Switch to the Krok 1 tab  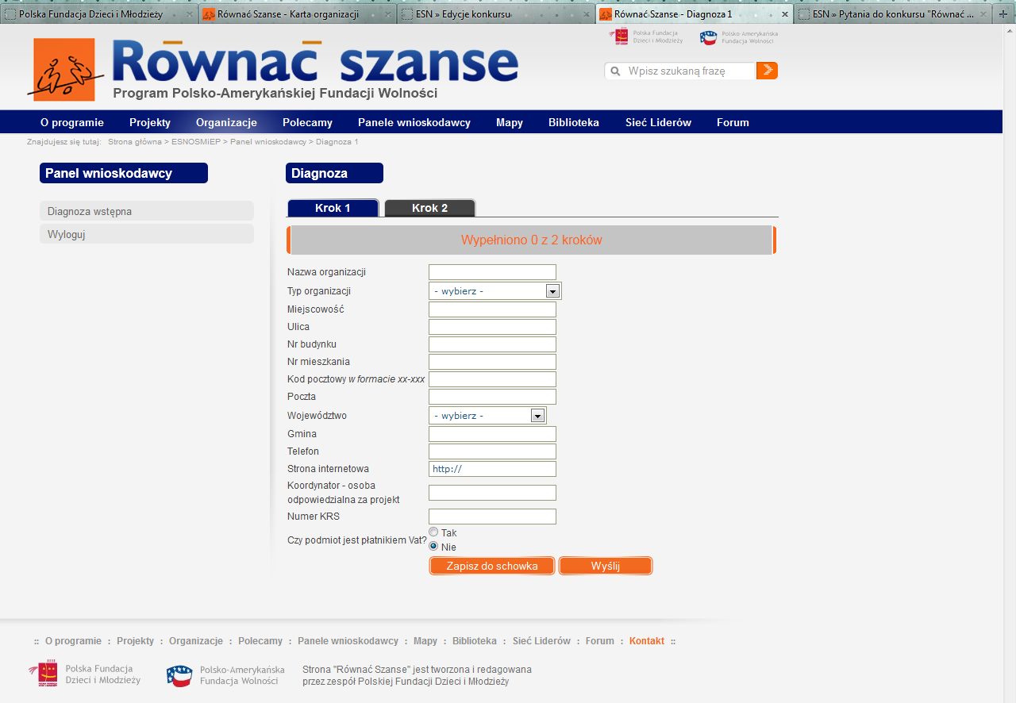click(x=333, y=208)
